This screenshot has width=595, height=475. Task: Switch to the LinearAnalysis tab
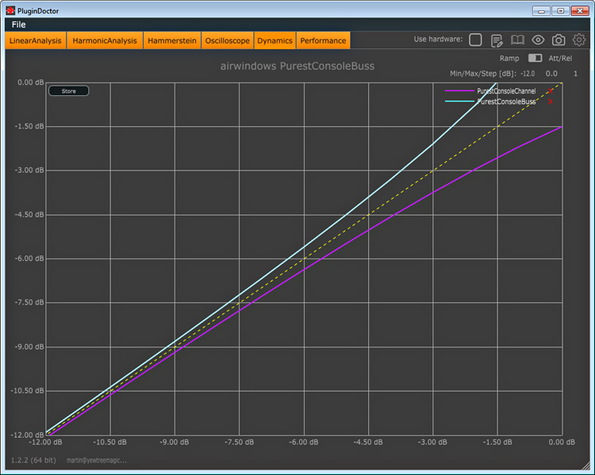tap(36, 40)
